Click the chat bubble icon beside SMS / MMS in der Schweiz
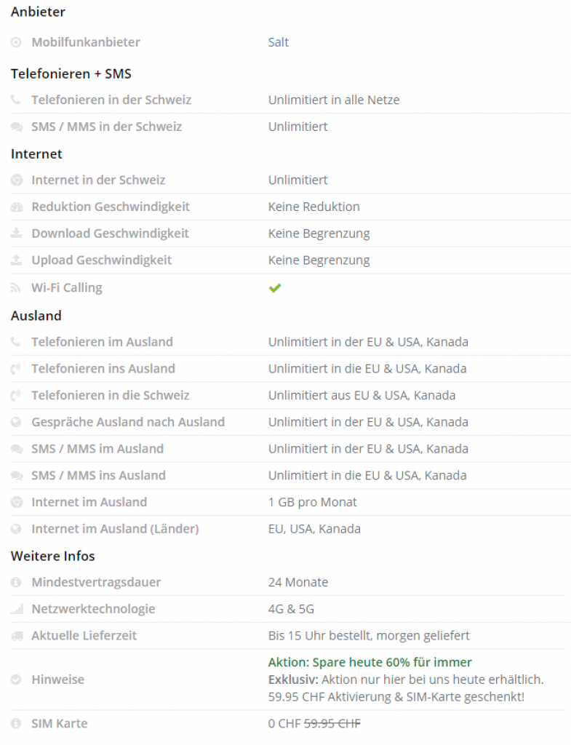The width and height of the screenshot is (571, 745). click(x=16, y=127)
